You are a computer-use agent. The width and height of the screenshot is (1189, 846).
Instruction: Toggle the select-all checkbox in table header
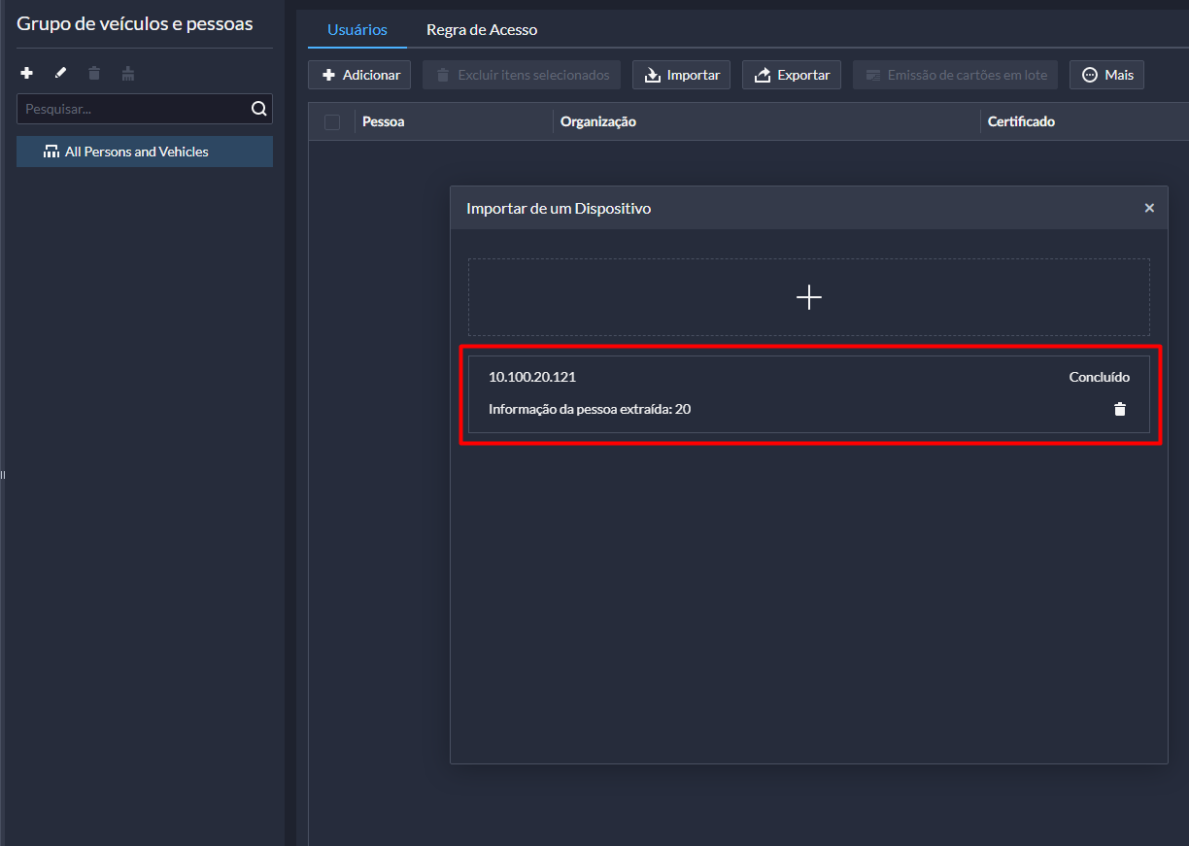pyautogui.click(x=332, y=121)
